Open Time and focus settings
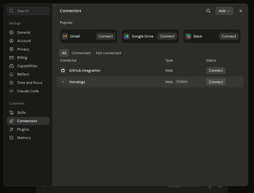254x193 pixels. [x=28, y=83]
